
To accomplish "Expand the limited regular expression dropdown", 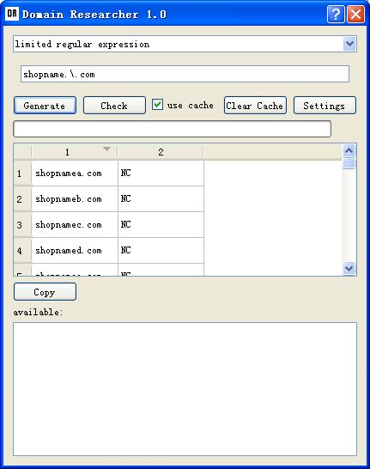I will [349, 44].
